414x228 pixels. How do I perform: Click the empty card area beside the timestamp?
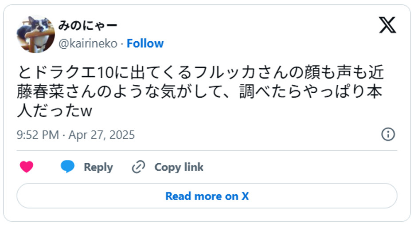[x=257, y=135]
